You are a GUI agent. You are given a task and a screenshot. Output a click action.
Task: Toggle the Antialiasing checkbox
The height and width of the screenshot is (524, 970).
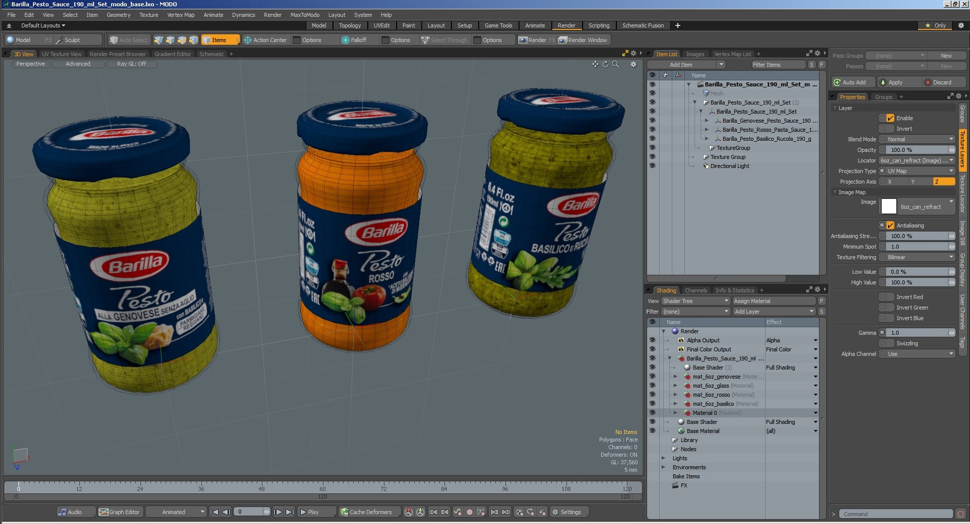(x=890, y=226)
